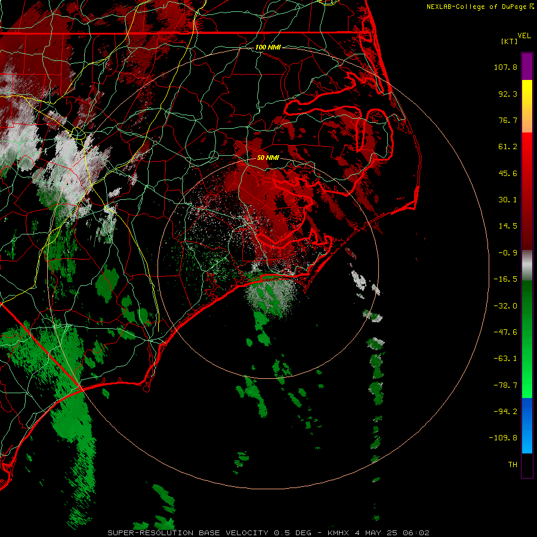Viewport: 537px width, 537px height.
Task: Click the 100 NMI range ring label
Action: click(268, 47)
